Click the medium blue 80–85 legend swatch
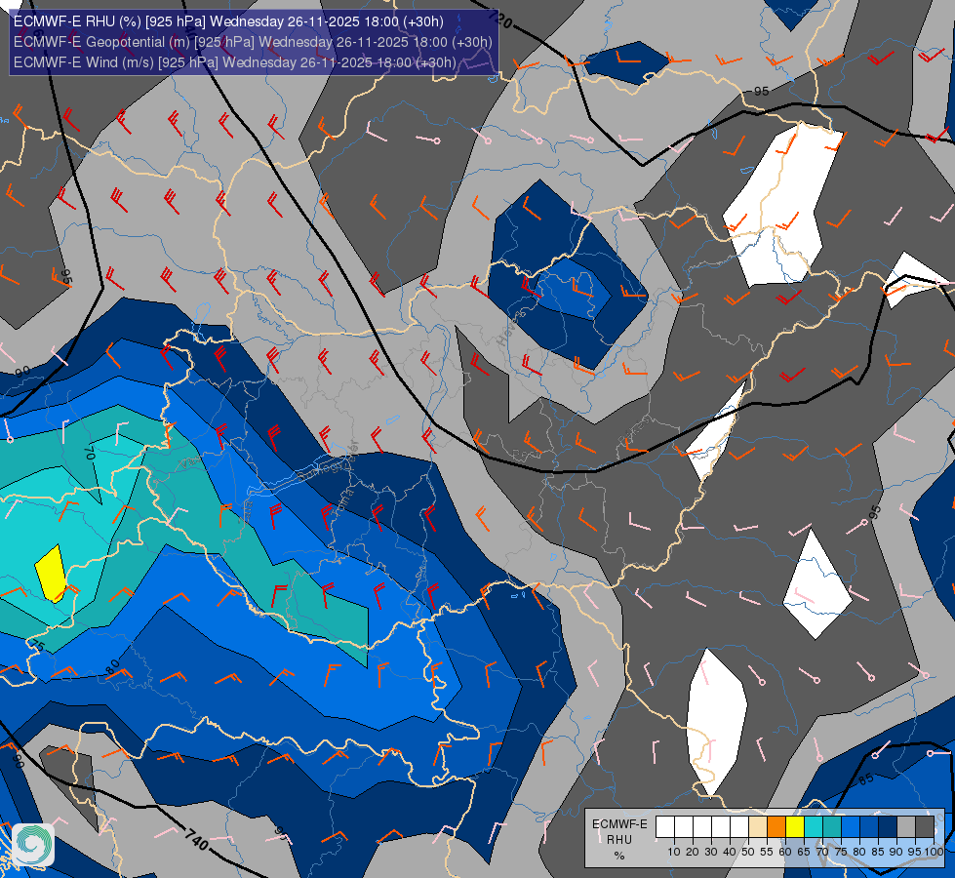Viewport: 955px width, 878px height. point(869,826)
